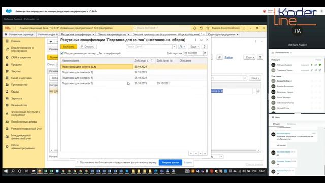The image size is (325, 183).
Task: Click the global search field in 1C header
Action: 161,28
